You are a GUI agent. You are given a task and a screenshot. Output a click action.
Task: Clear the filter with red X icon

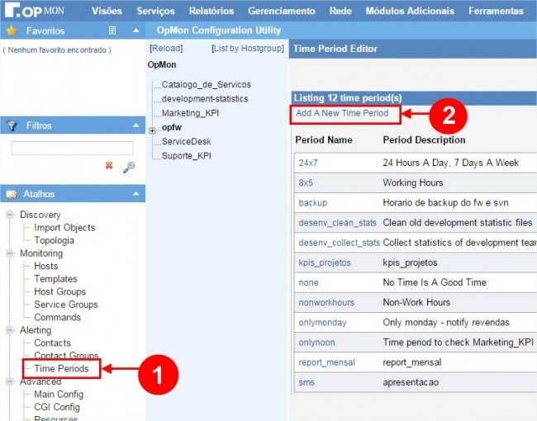[109, 166]
